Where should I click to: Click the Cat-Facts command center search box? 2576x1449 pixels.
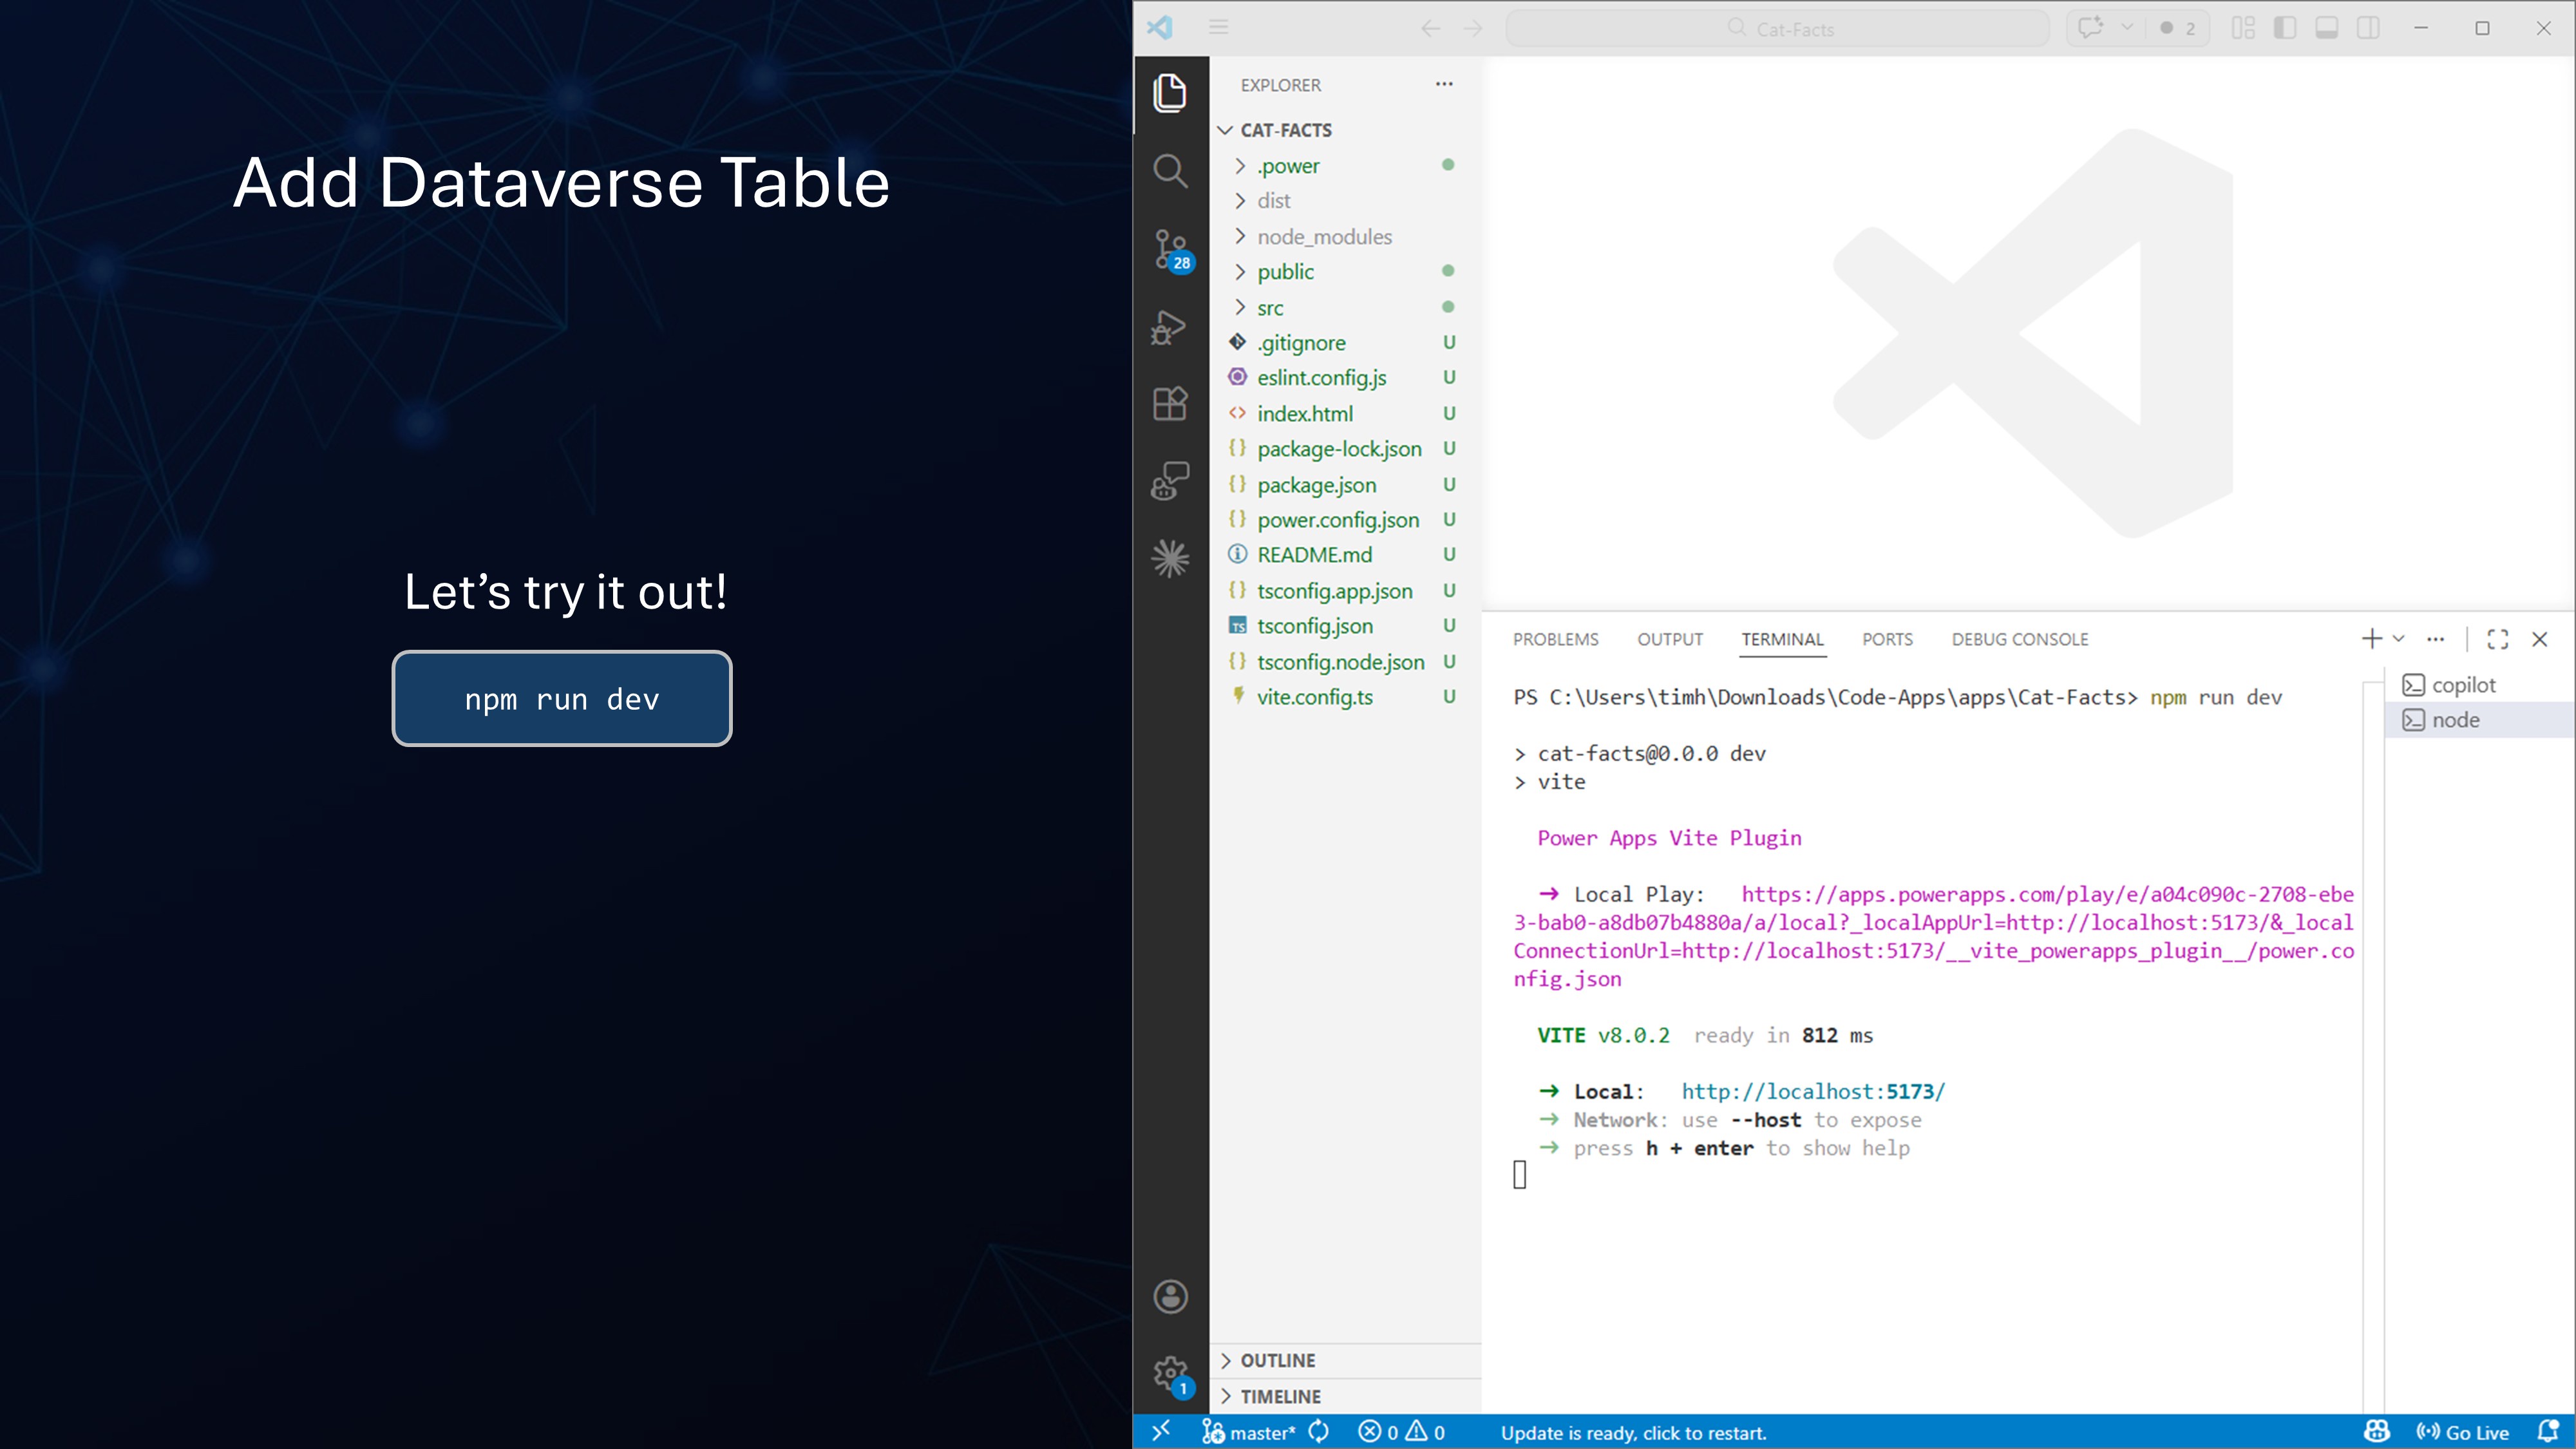[1778, 29]
